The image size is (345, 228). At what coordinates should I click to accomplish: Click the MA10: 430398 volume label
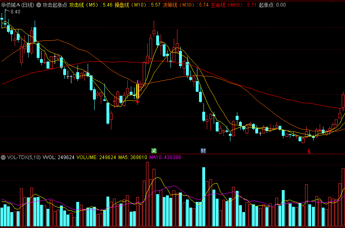[x=164, y=157]
